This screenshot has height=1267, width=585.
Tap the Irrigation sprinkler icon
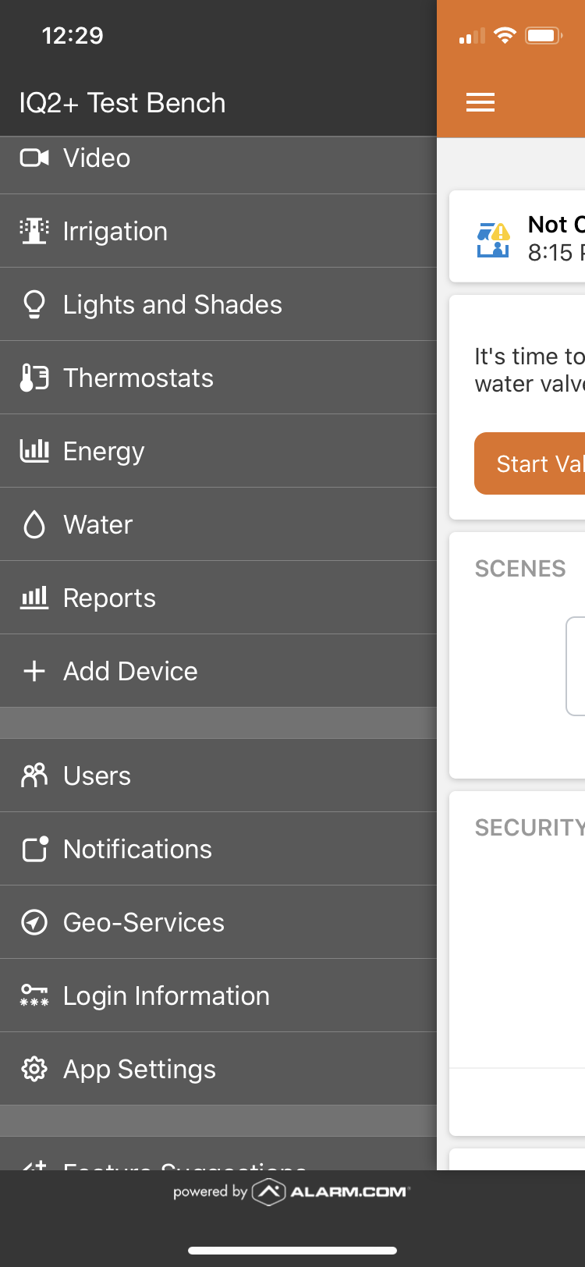coord(34,232)
